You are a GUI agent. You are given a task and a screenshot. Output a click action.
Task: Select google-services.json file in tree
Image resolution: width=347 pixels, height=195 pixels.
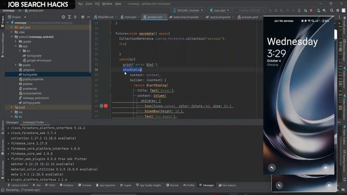[x=37, y=60]
